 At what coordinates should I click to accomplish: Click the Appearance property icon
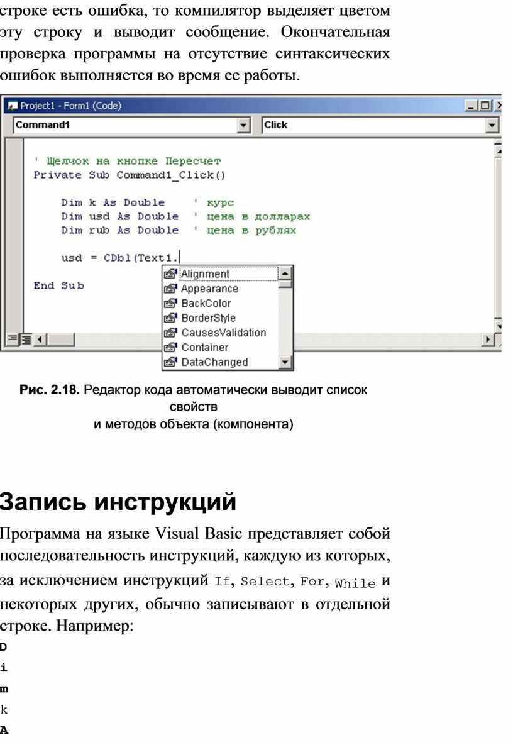[x=170, y=289]
